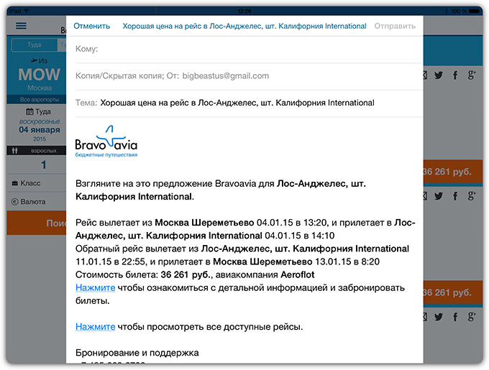Open the Класс selector
The height and width of the screenshot is (370, 489).
(x=37, y=183)
